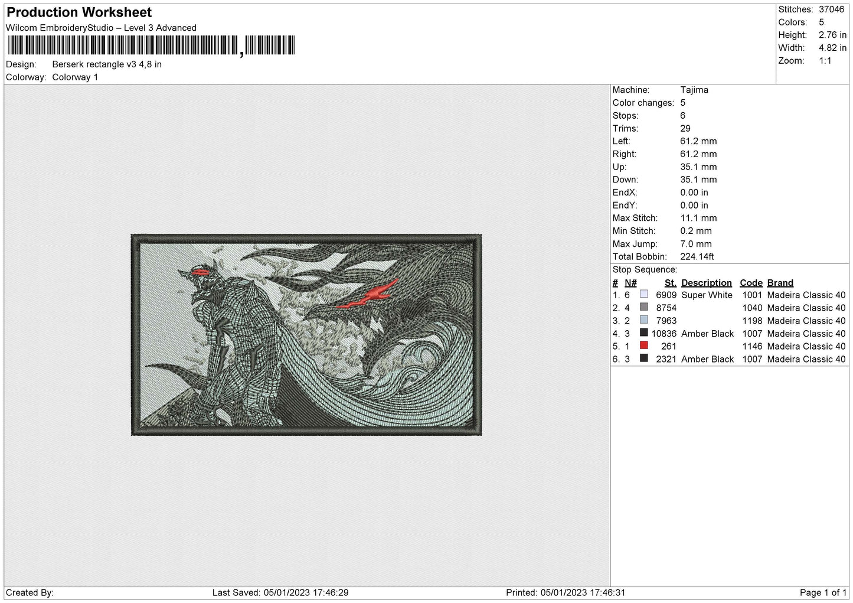This screenshot has height=603, width=853.
Task: Click the Super White color swatch
Action: pos(644,294)
